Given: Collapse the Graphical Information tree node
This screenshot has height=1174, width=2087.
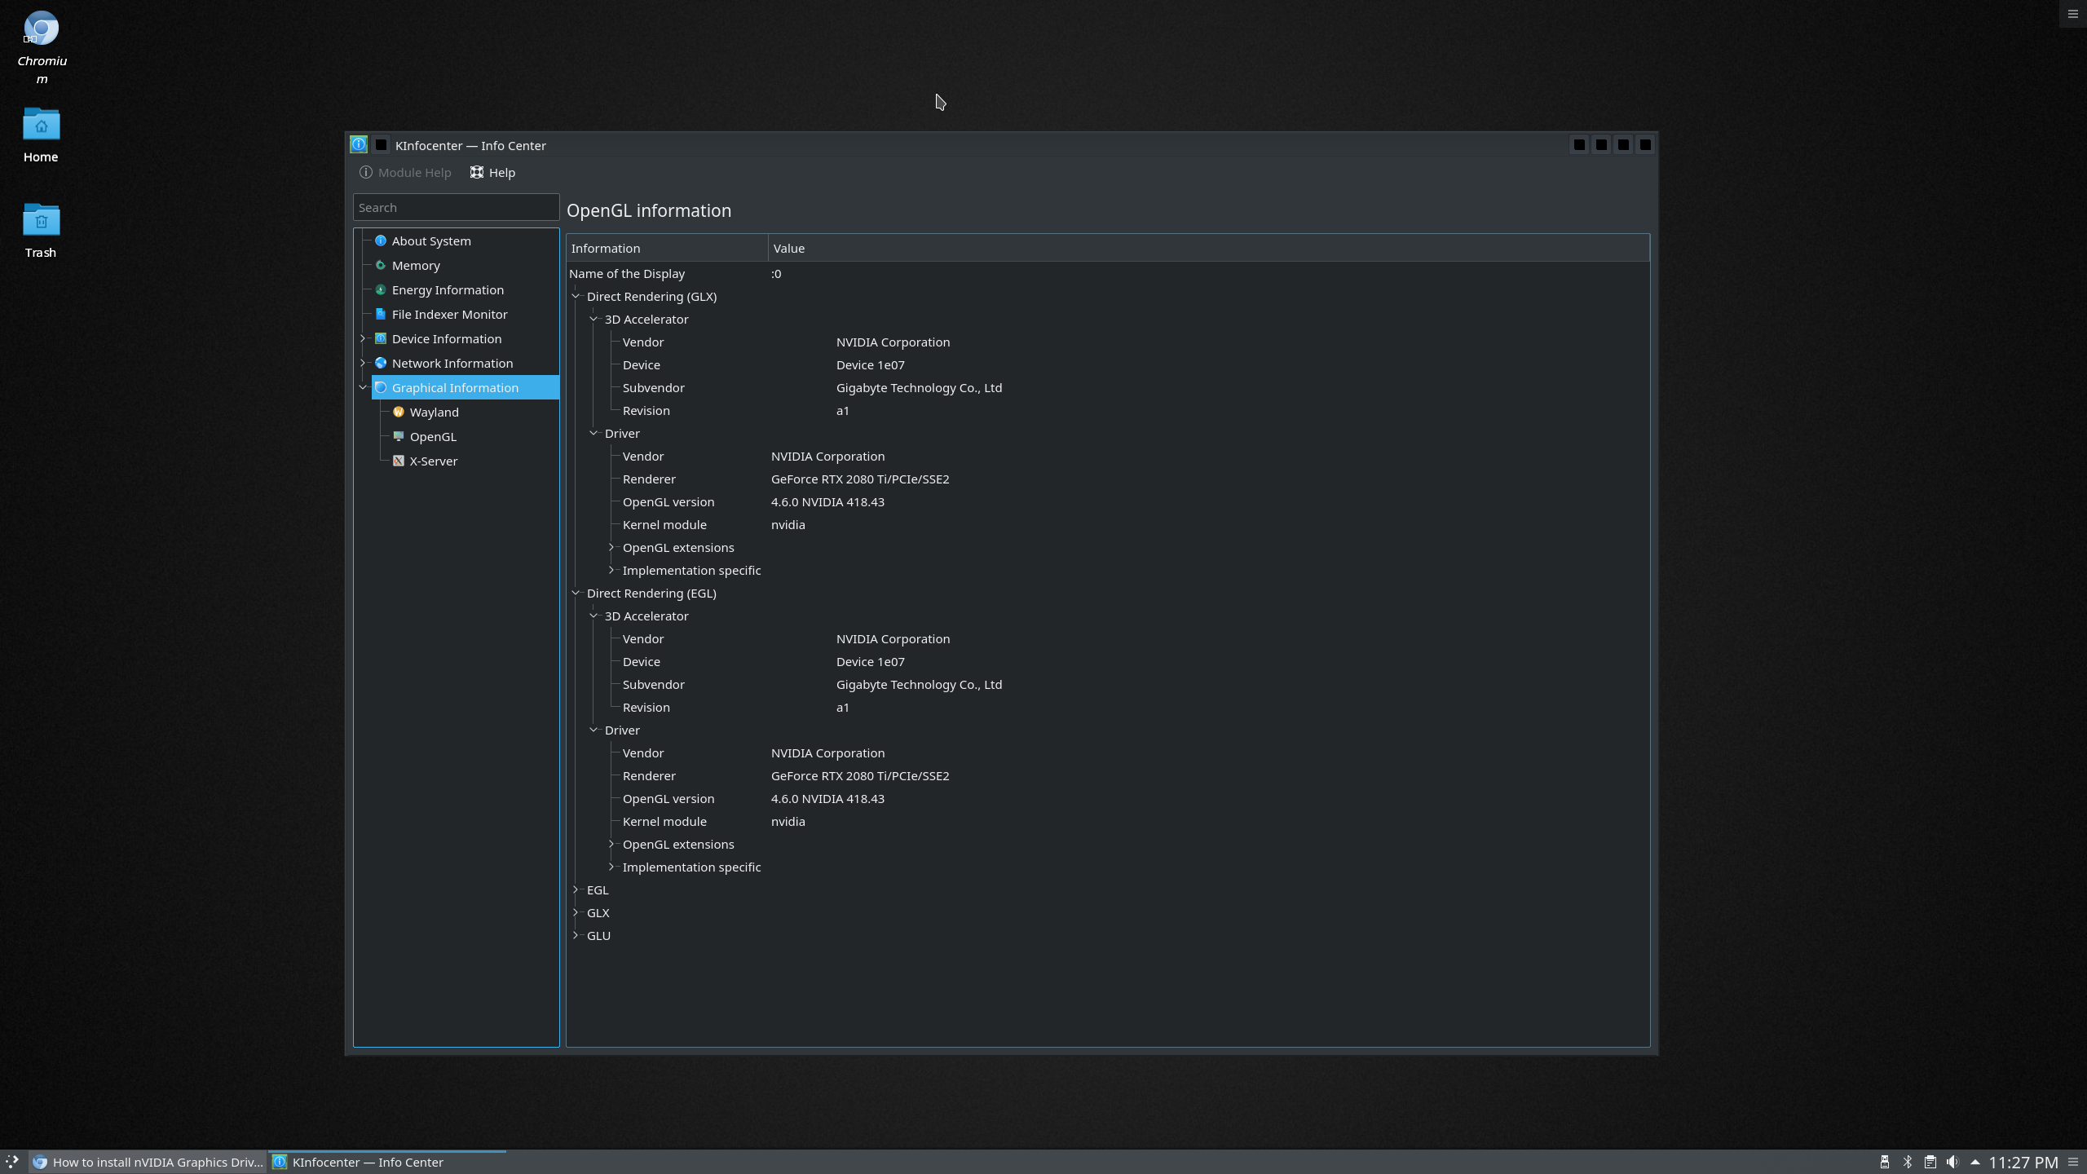Looking at the screenshot, I should pos(363,387).
